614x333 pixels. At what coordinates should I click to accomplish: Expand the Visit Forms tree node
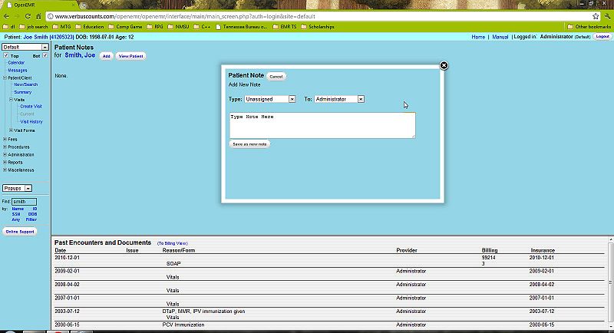[x=11, y=130]
